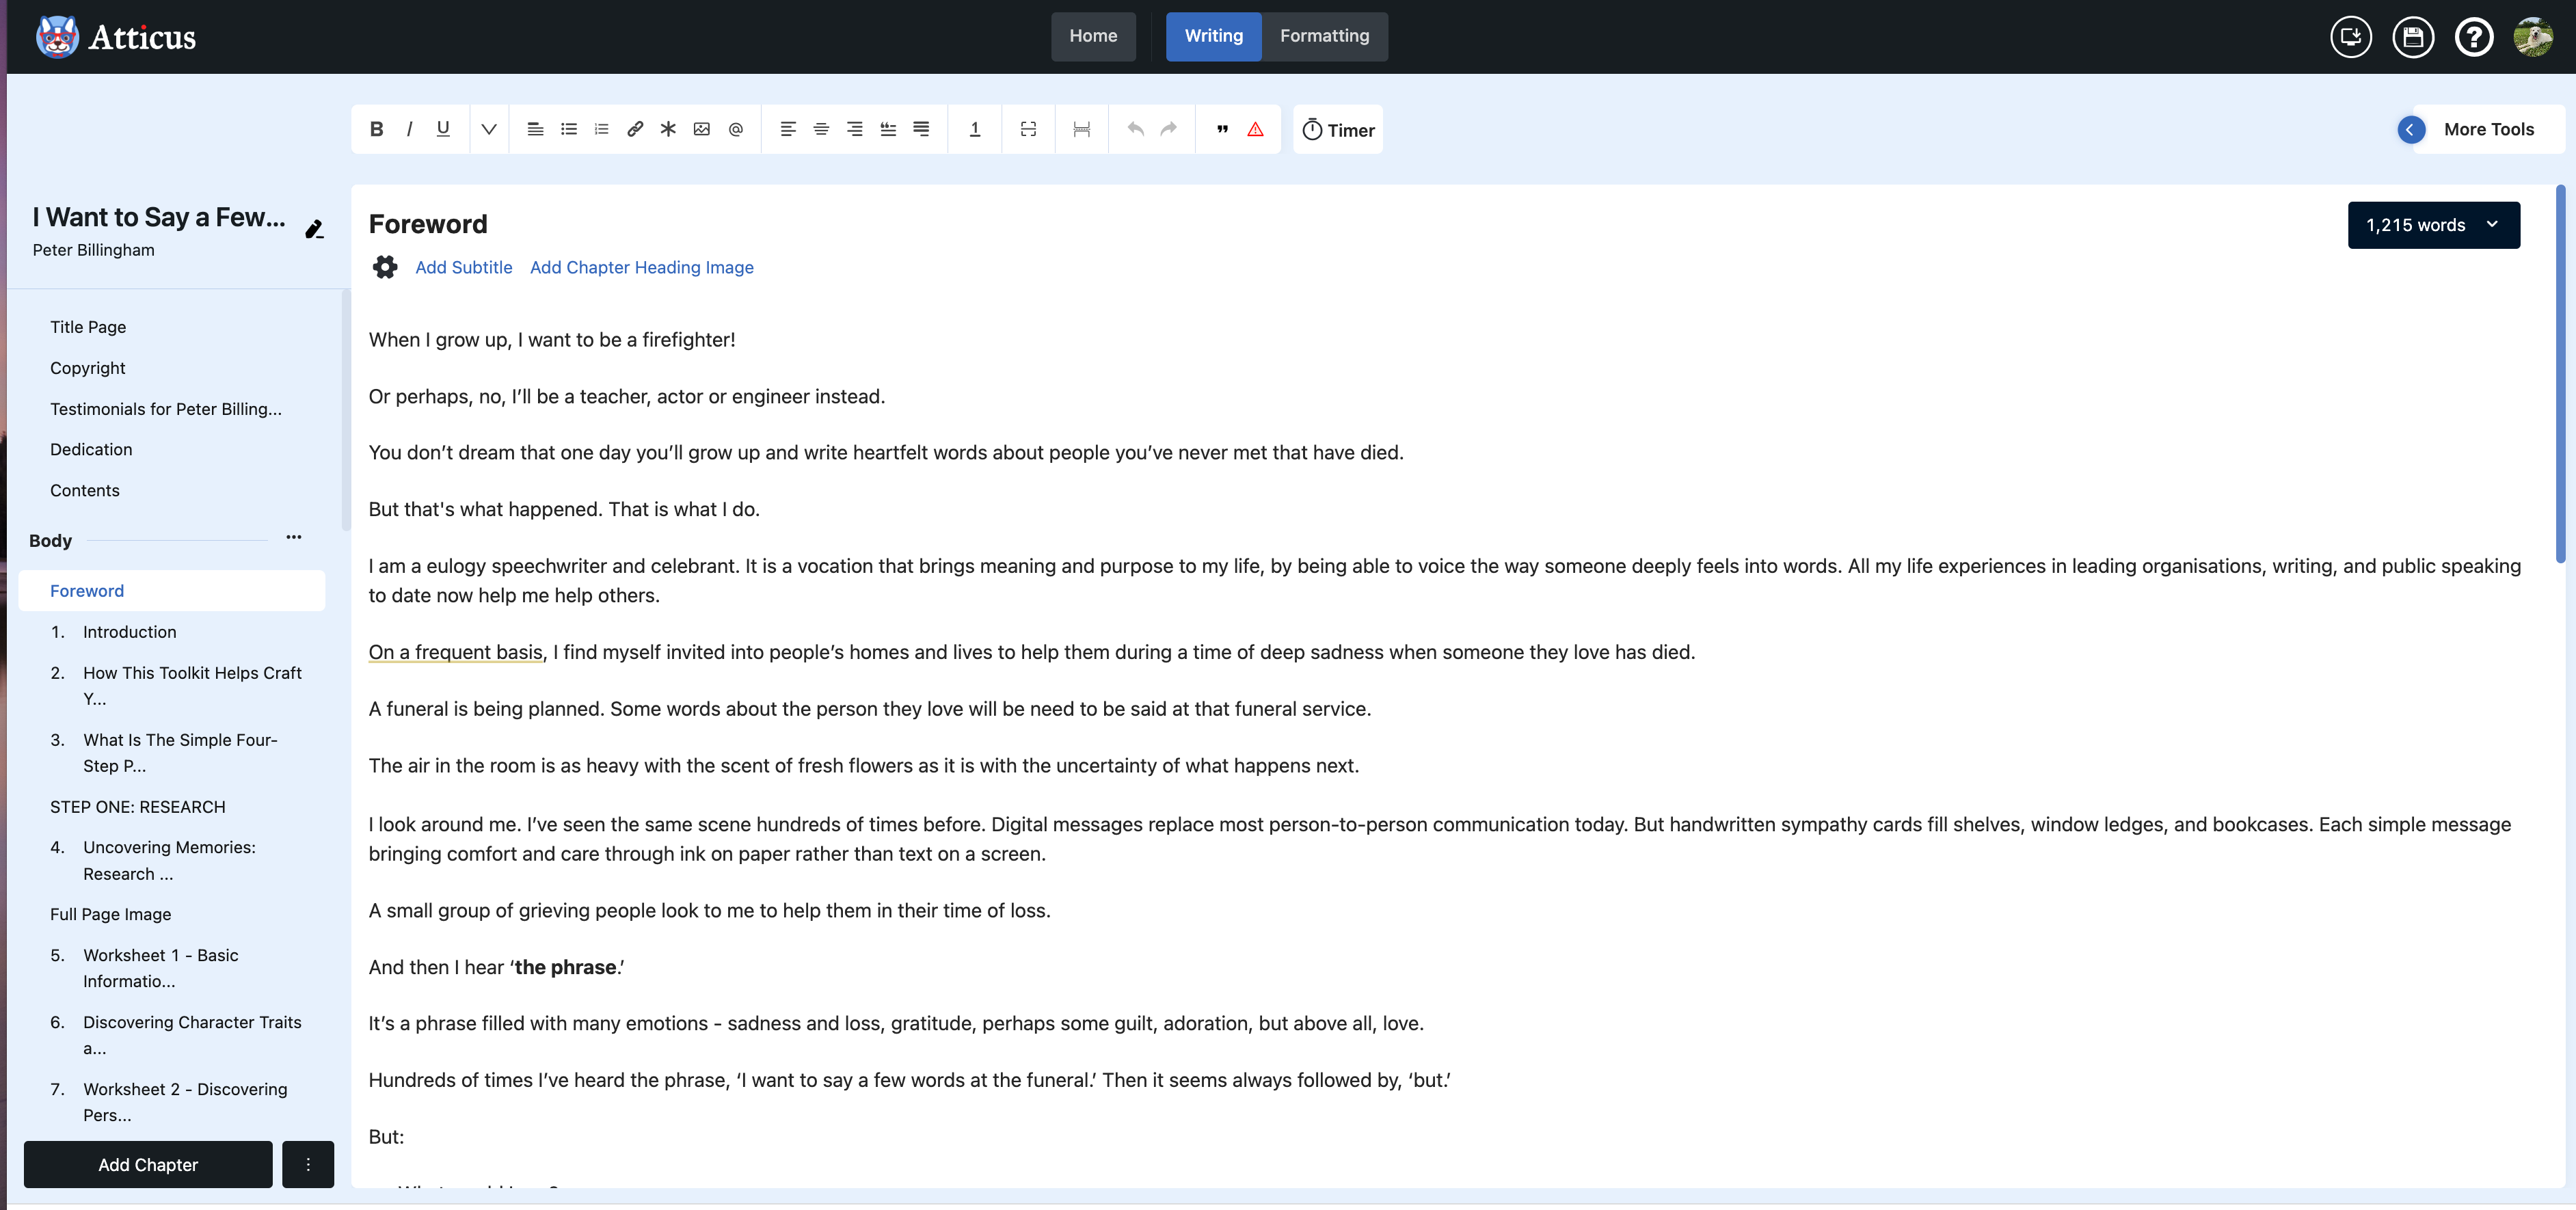Center align the text

coord(821,129)
